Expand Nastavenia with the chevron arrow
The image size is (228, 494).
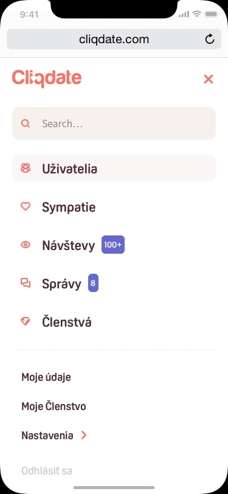pos(84,436)
